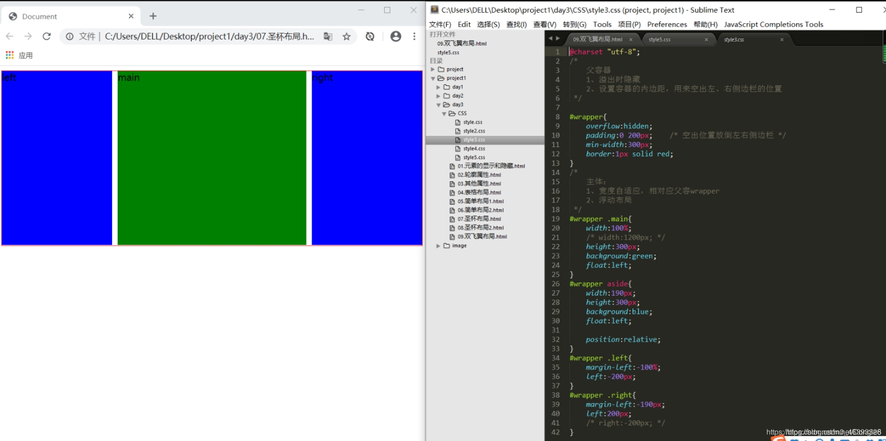Open 05.简单布局1.html file

[x=481, y=201]
